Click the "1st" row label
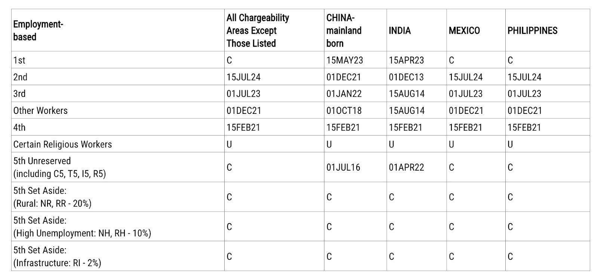 [19, 60]
